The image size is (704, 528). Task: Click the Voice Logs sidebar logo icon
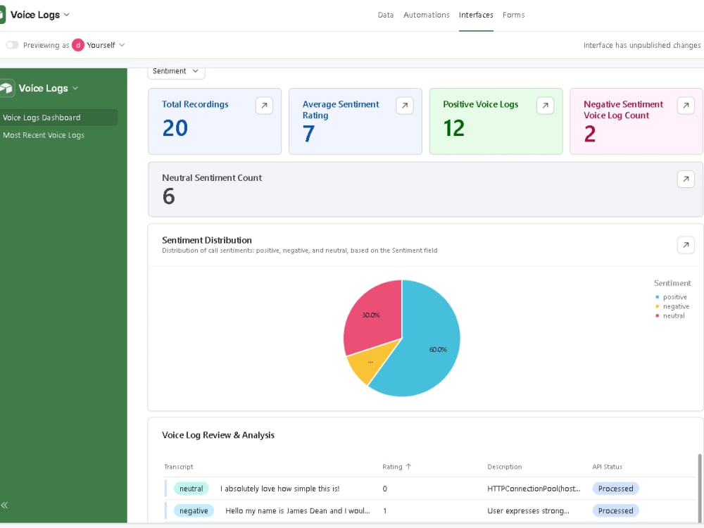[x=6, y=88]
